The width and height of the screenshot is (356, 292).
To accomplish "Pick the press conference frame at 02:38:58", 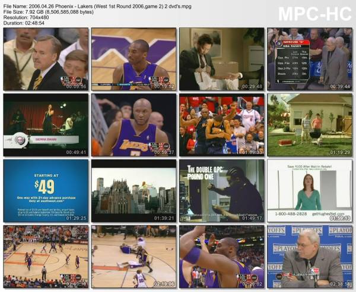I will [310, 257].
